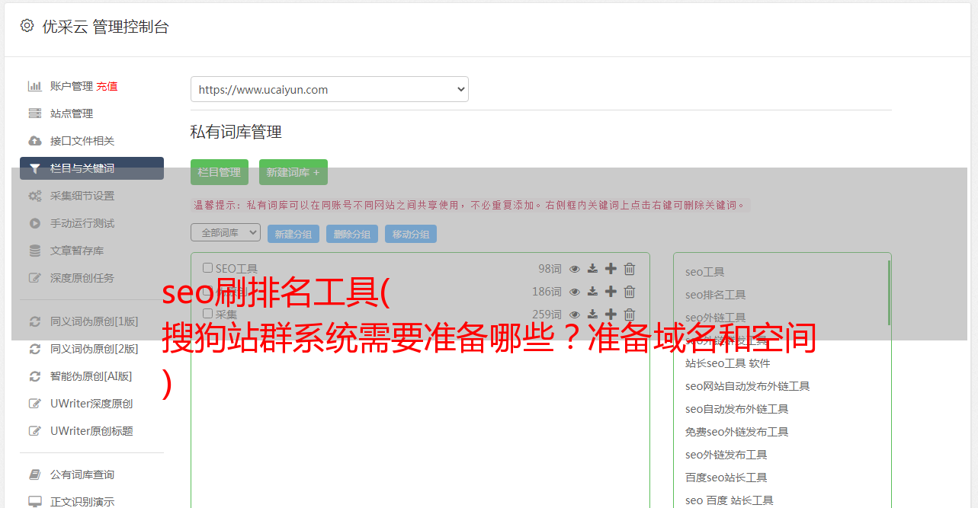Click the 98词 count in SEO工具 row
The width and height of the screenshot is (978, 508).
coord(550,269)
